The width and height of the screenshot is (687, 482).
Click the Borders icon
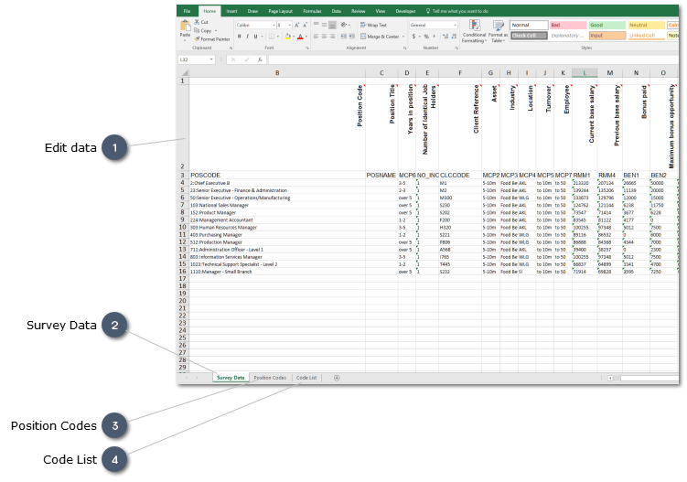click(x=271, y=37)
